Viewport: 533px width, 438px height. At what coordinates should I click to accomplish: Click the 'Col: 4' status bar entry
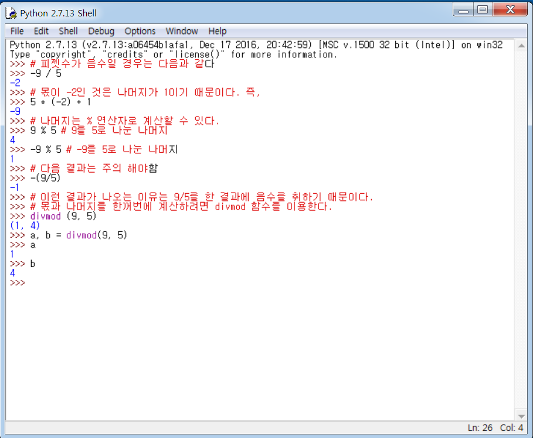(x=511, y=428)
